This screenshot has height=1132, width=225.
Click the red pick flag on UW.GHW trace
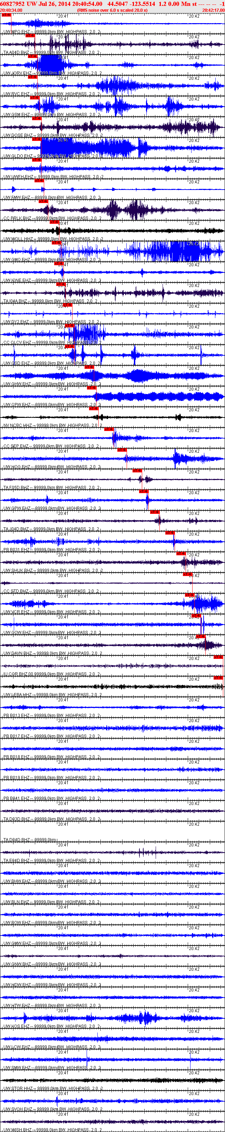coord(89,367)
